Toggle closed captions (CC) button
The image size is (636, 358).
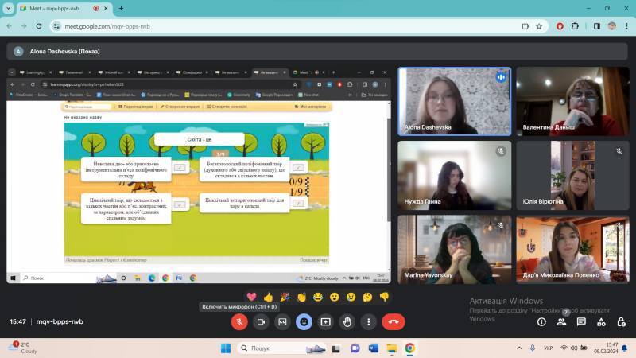pos(282,322)
